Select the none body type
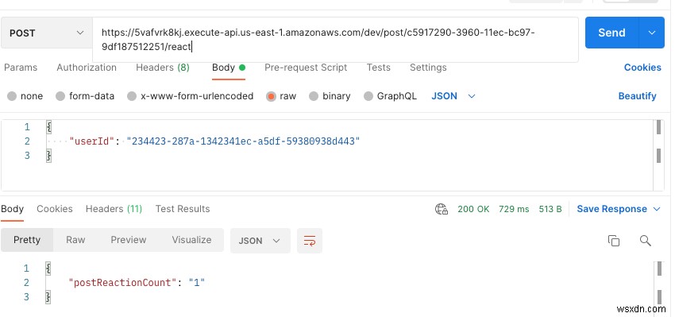This screenshot has width=675, height=317. [25, 96]
